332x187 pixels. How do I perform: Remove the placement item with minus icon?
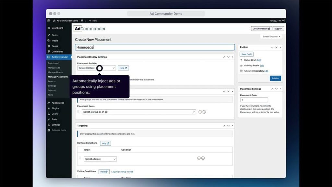pos(200,112)
